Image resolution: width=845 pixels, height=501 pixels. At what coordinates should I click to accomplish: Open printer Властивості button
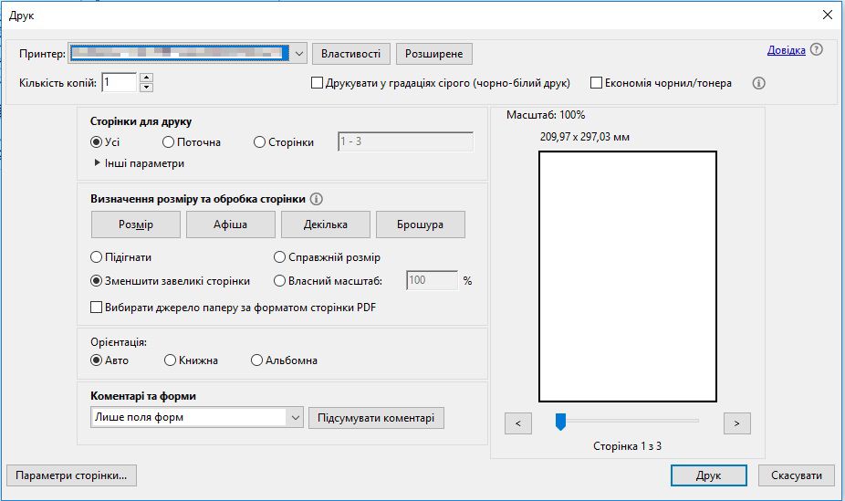pyautogui.click(x=350, y=54)
